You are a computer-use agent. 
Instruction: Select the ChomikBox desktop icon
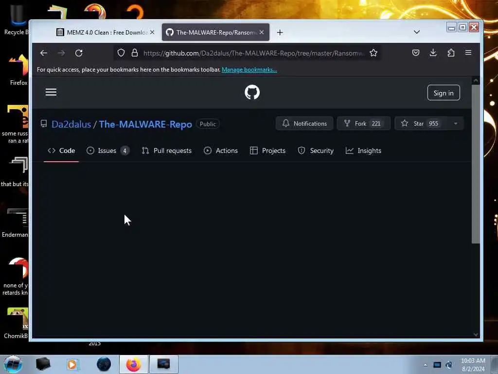[x=17, y=323]
